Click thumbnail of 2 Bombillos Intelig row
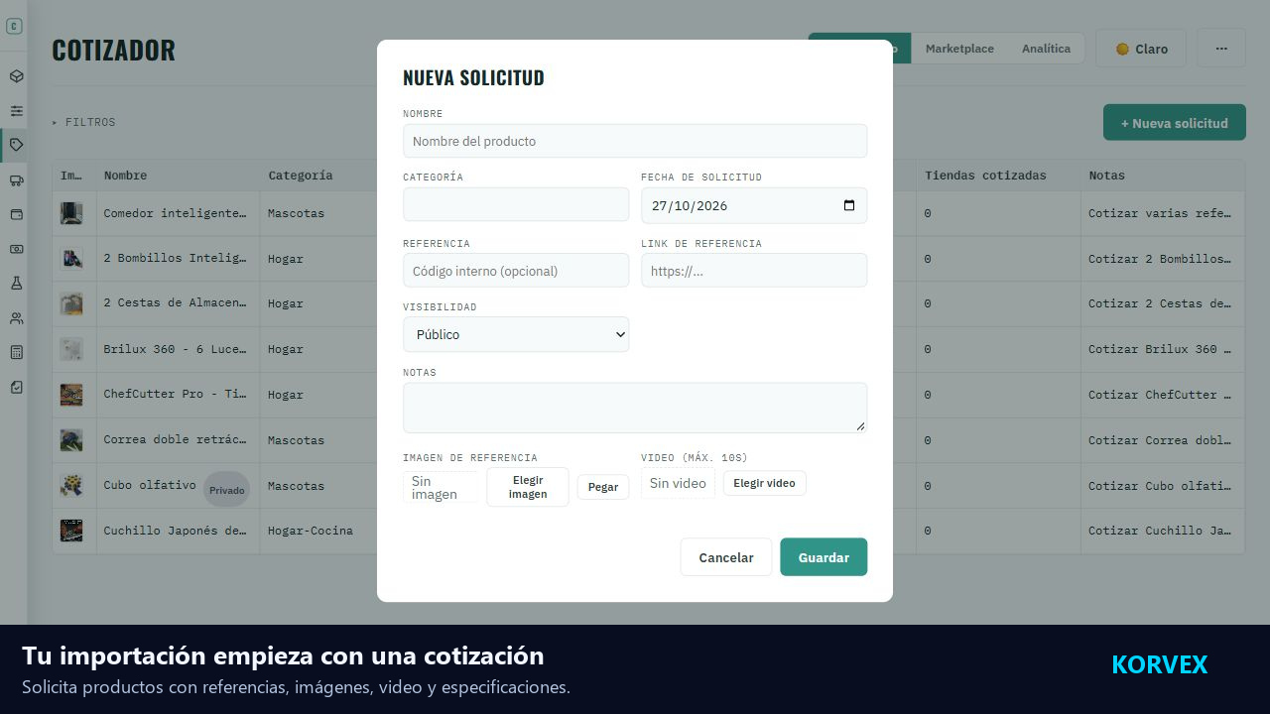1270x714 pixels. [x=71, y=259]
